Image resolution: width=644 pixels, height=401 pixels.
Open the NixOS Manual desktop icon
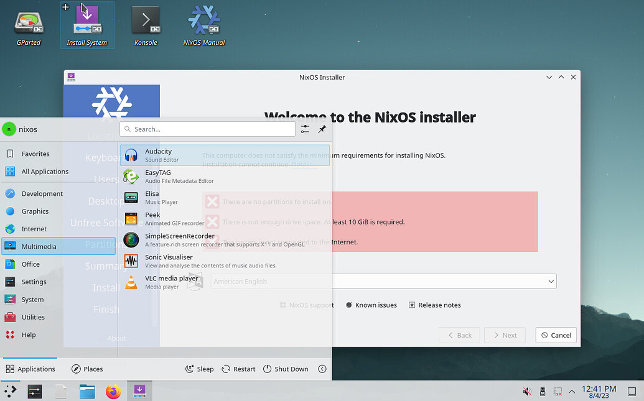coord(203,25)
